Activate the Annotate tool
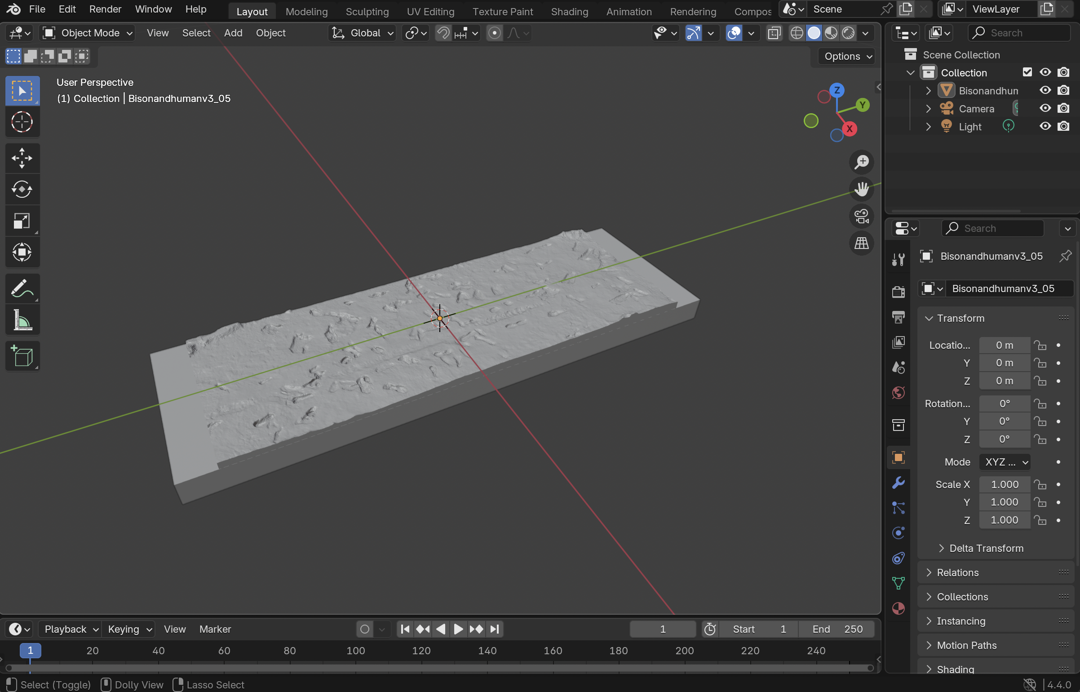Viewport: 1080px width, 692px height. tap(22, 288)
